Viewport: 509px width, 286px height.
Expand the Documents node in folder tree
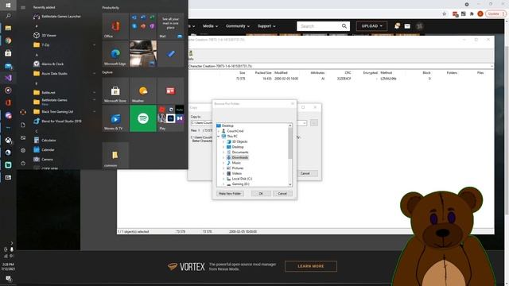pyautogui.click(x=223, y=152)
